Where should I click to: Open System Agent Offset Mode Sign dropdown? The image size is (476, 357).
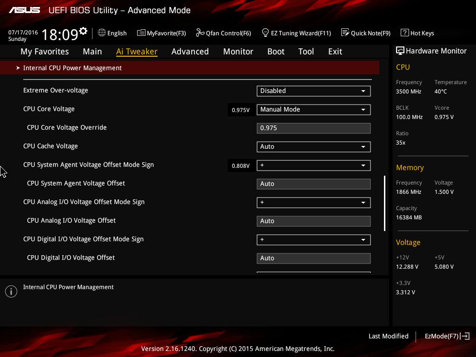(314, 165)
